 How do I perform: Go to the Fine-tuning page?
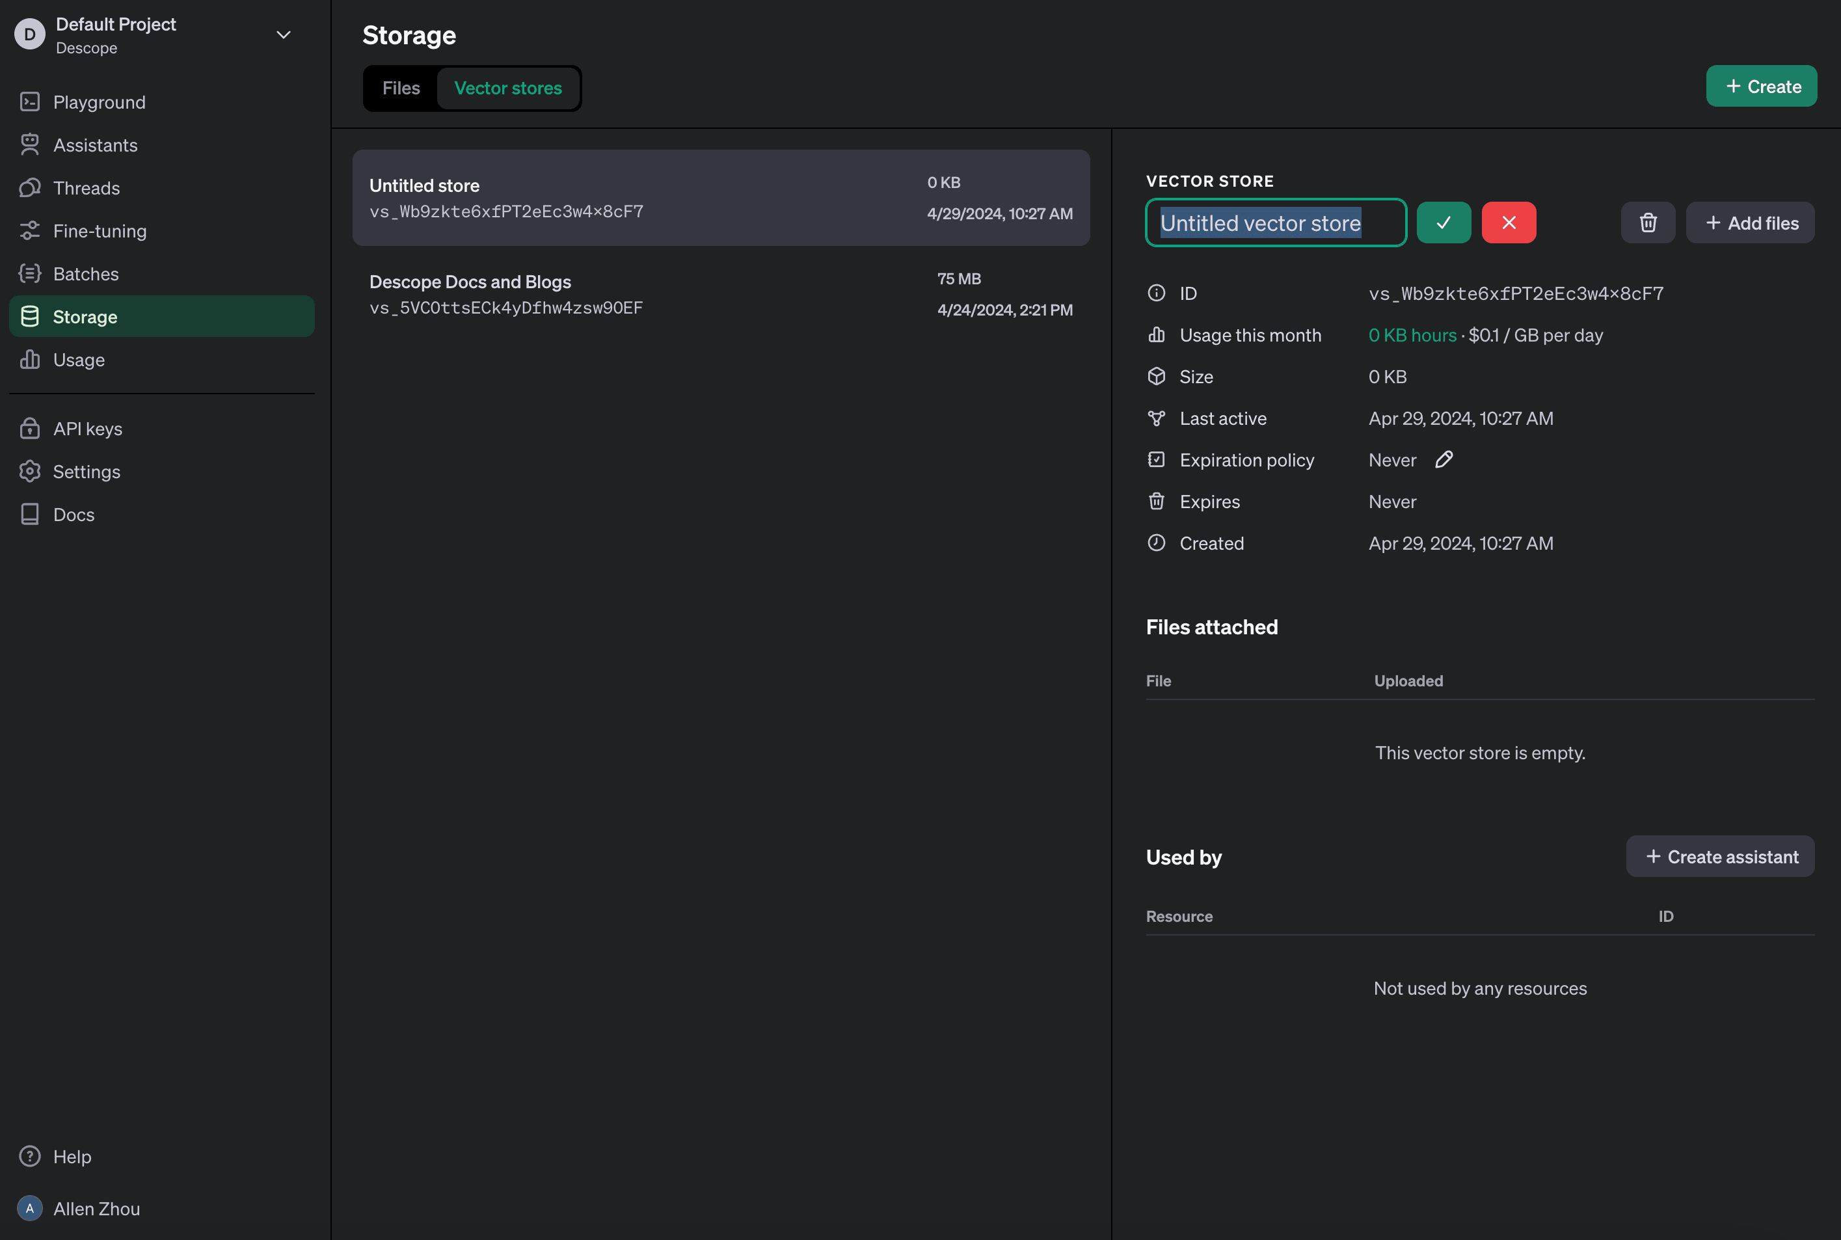(x=100, y=230)
